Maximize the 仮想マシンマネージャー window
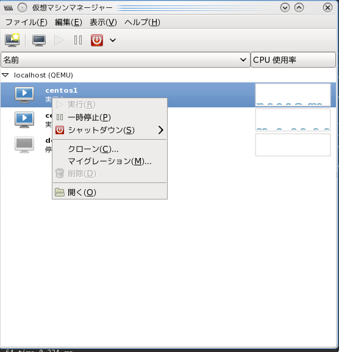Viewport: 339px width, 352px height. pyautogui.click(x=299, y=8)
